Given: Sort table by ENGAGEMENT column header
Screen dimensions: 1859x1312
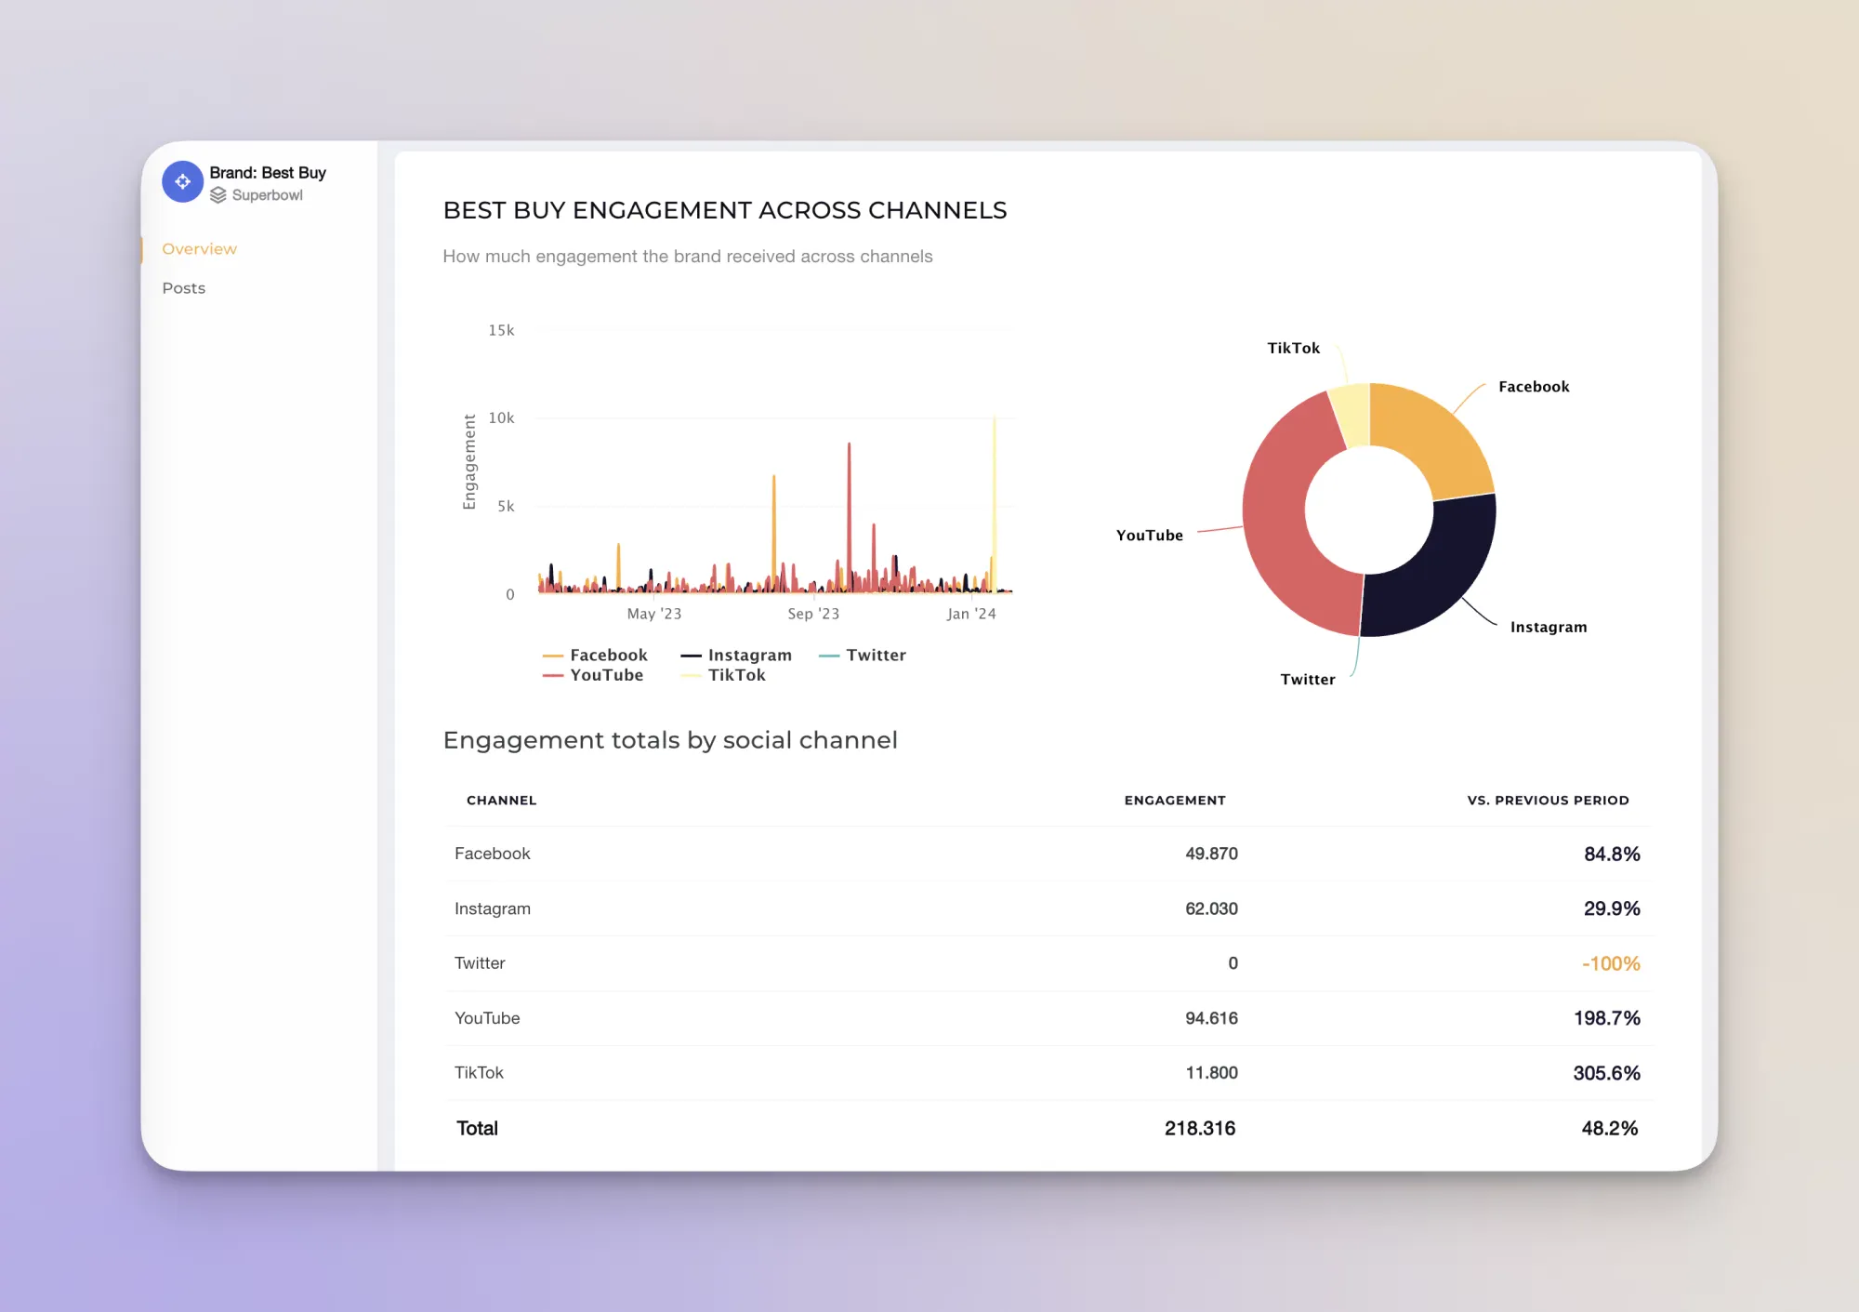Looking at the screenshot, I should tap(1175, 801).
